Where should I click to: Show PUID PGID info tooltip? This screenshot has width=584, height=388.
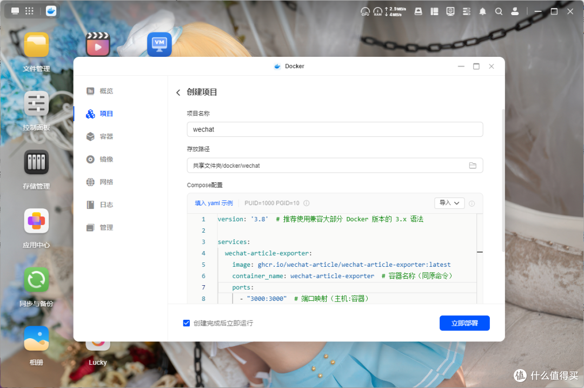coord(306,203)
